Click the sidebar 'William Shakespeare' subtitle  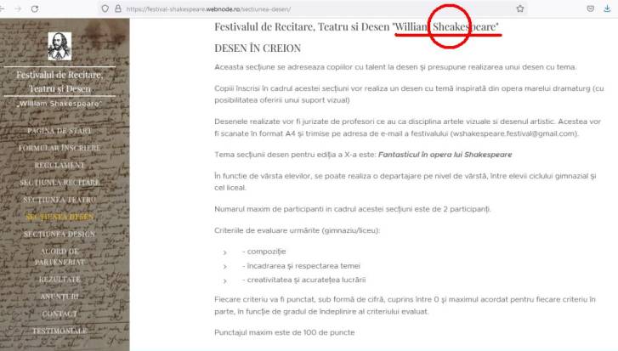pyautogui.click(x=60, y=104)
